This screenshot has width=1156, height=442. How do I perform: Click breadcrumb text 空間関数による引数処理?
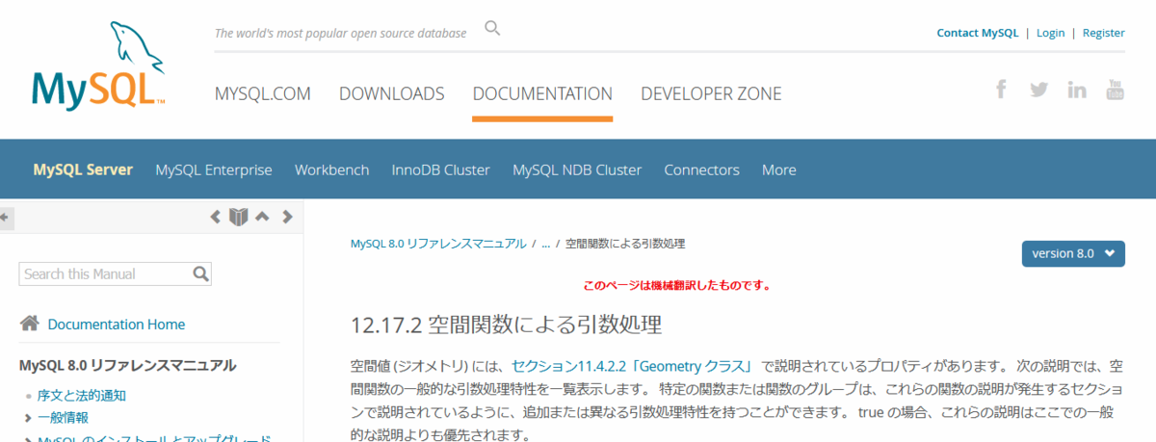[625, 244]
